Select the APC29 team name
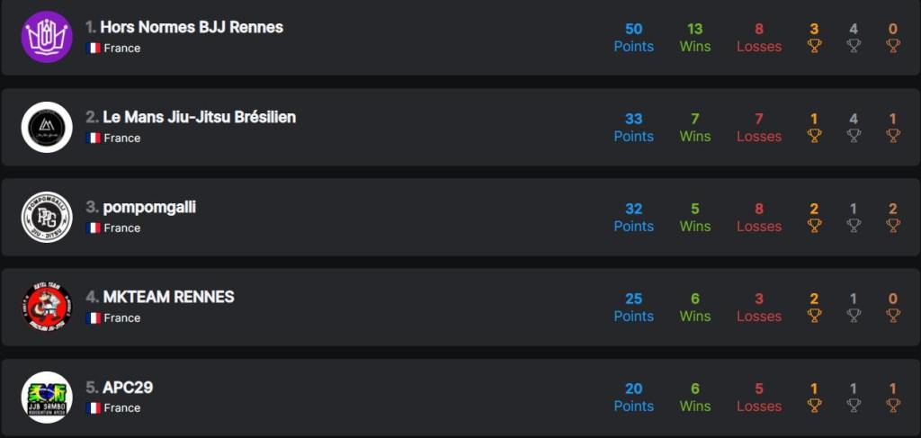This screenshot has height=438, width=921. tap(128, 387)
